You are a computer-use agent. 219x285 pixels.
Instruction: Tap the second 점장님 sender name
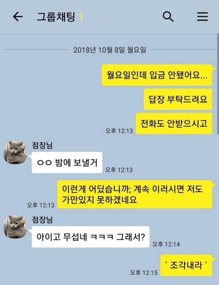(x=42, y=220)
